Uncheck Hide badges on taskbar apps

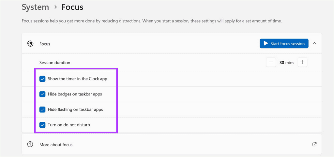[x=42, y=94]
